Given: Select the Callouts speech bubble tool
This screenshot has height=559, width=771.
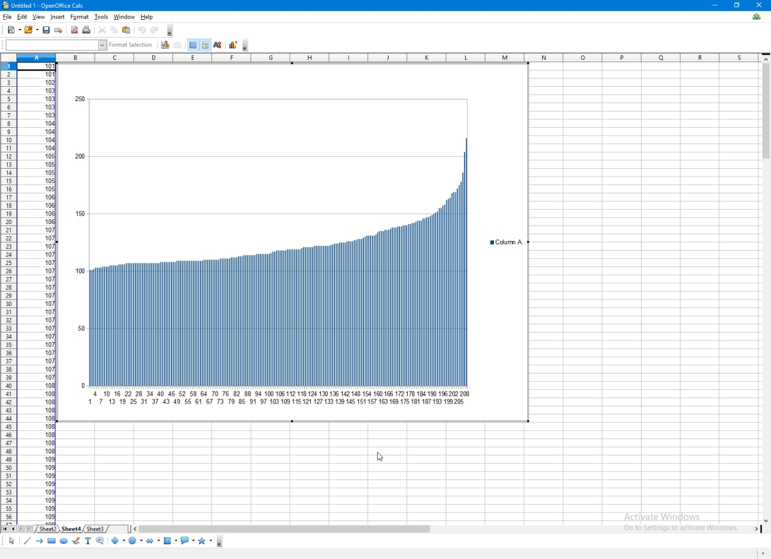Looking at the screenshot, I should [100, 541].
